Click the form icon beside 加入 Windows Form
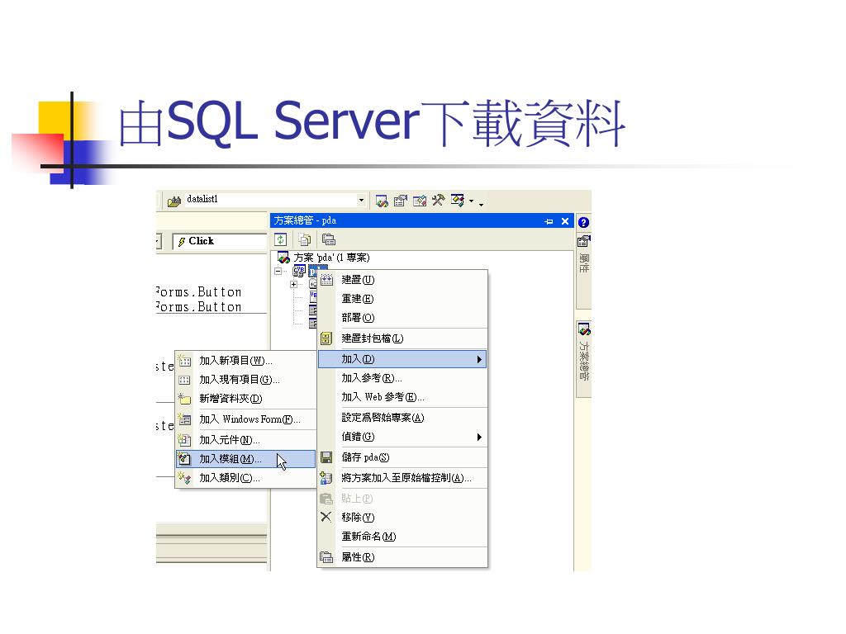The image size is (846, 634). tap(184, 419)
